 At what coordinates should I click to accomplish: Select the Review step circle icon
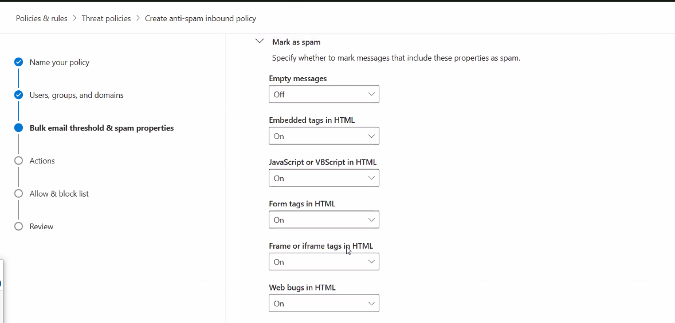pos(18,226)
